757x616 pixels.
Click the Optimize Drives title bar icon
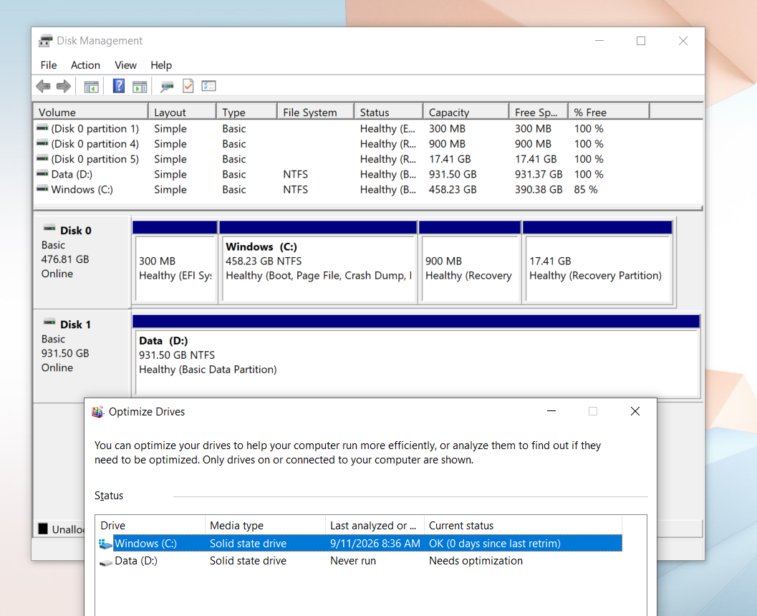click(x=98, y=412)
